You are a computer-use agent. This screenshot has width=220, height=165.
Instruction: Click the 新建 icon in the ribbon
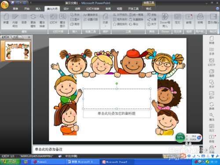[6, 19]
